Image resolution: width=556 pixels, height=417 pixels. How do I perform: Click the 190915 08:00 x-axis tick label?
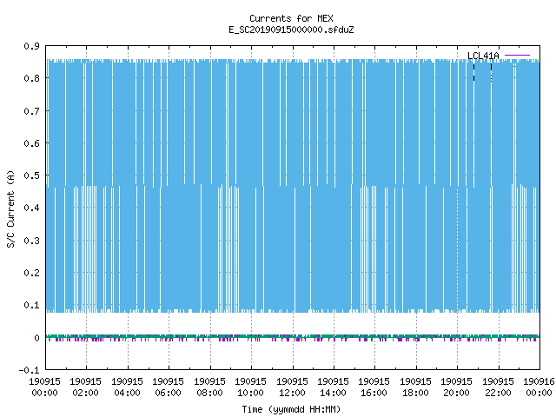pyautogui.click(x=209, y=387)
